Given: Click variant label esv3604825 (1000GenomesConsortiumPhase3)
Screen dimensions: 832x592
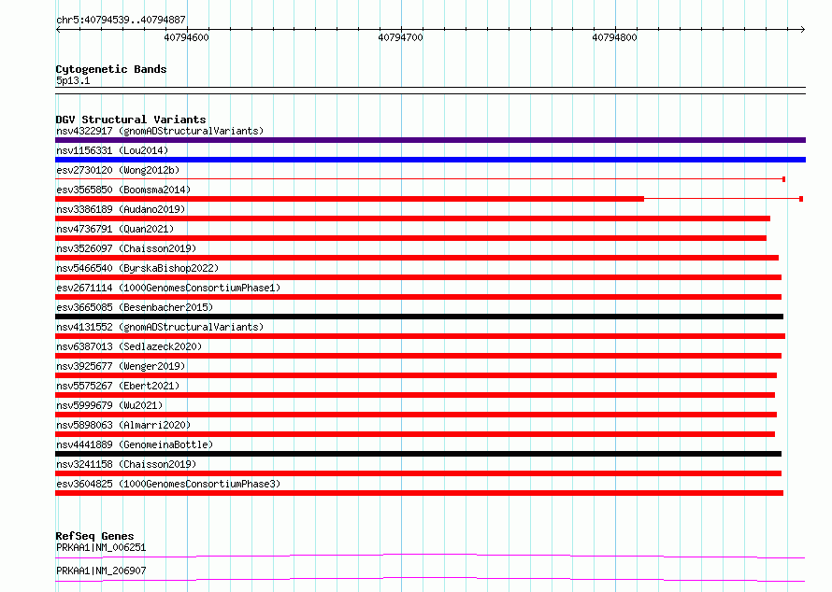Looking at the screenshot, I should 168,484.
